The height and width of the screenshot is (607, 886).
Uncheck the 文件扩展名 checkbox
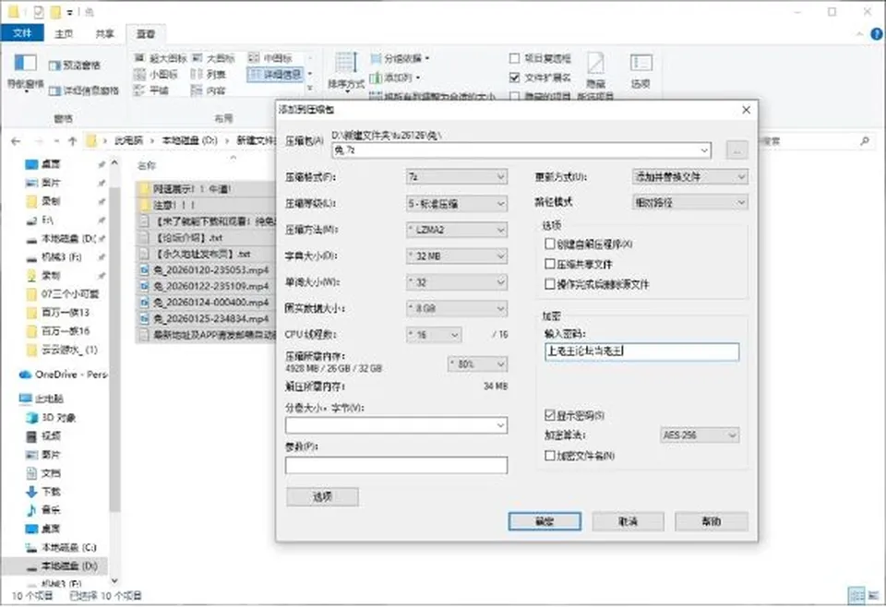click(514, 77)
